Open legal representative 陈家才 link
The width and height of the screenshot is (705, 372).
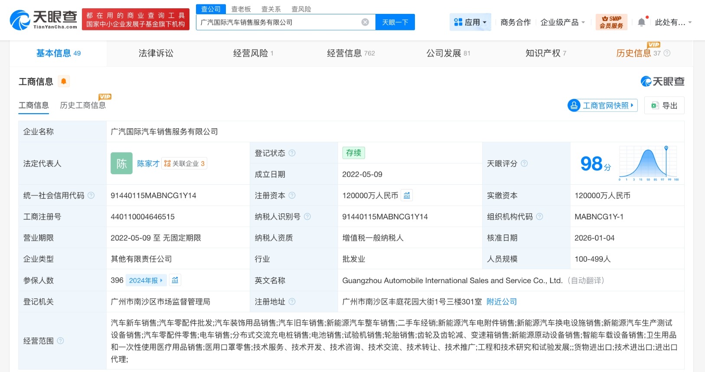pos(148,163)
